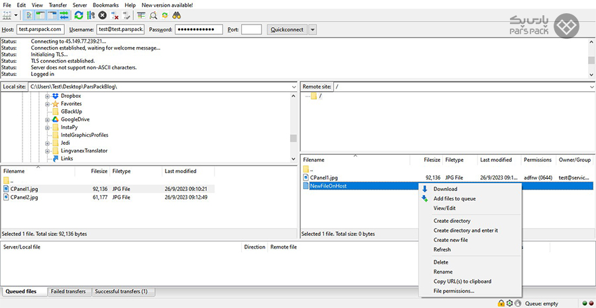Open the Site Manager from the toolbar

(7, 16)
